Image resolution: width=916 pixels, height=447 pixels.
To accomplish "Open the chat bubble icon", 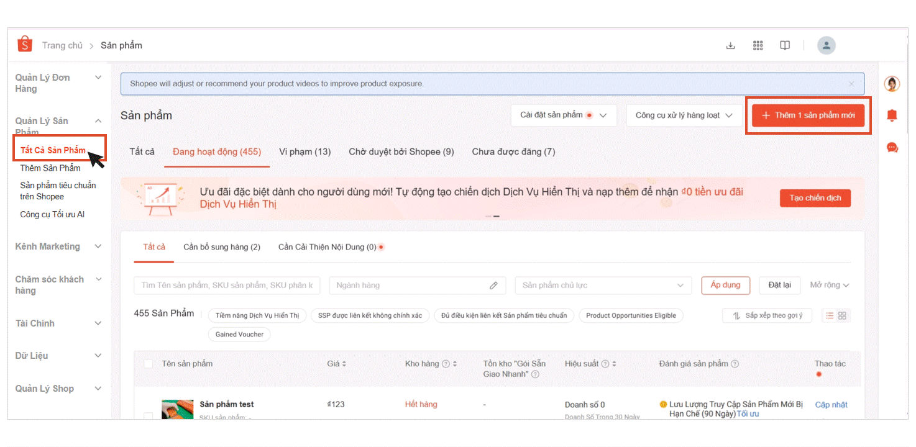I will 892,148.
